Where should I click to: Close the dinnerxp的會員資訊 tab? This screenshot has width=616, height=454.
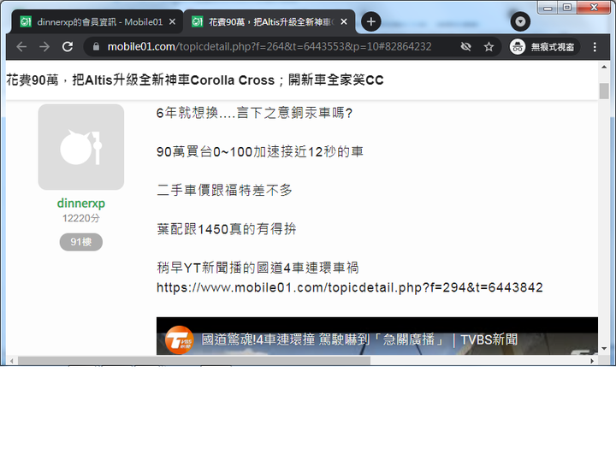point(172,22)
